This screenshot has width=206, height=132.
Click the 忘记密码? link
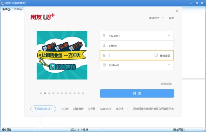pos(166,84)
